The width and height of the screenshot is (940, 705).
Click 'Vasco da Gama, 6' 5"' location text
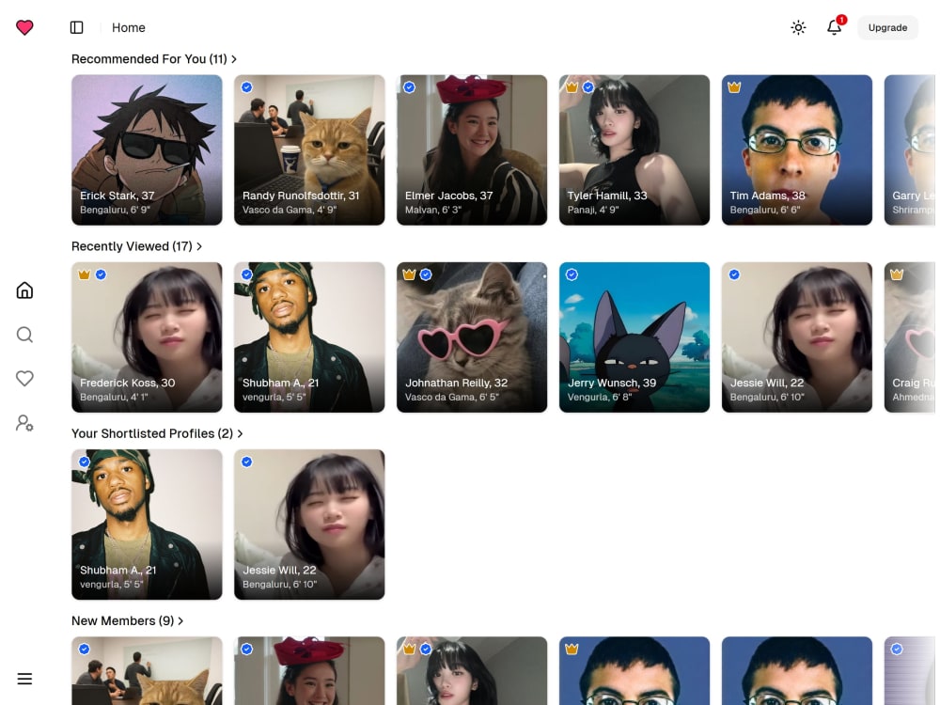pos(452,397)
